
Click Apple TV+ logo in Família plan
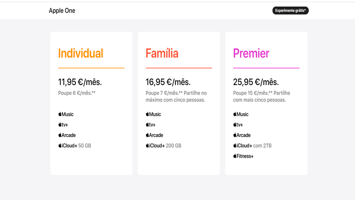click(151, 125)
